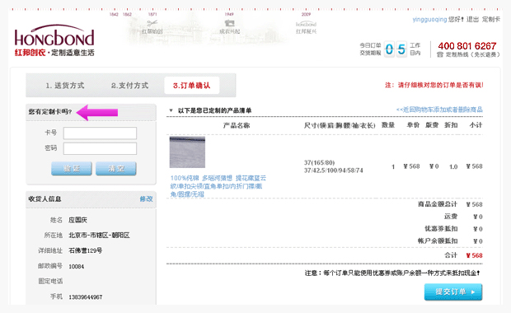Screen dimensions: 511x313
Task: Click 修改 to edit recipient info
Action: (x=146, y=199)
